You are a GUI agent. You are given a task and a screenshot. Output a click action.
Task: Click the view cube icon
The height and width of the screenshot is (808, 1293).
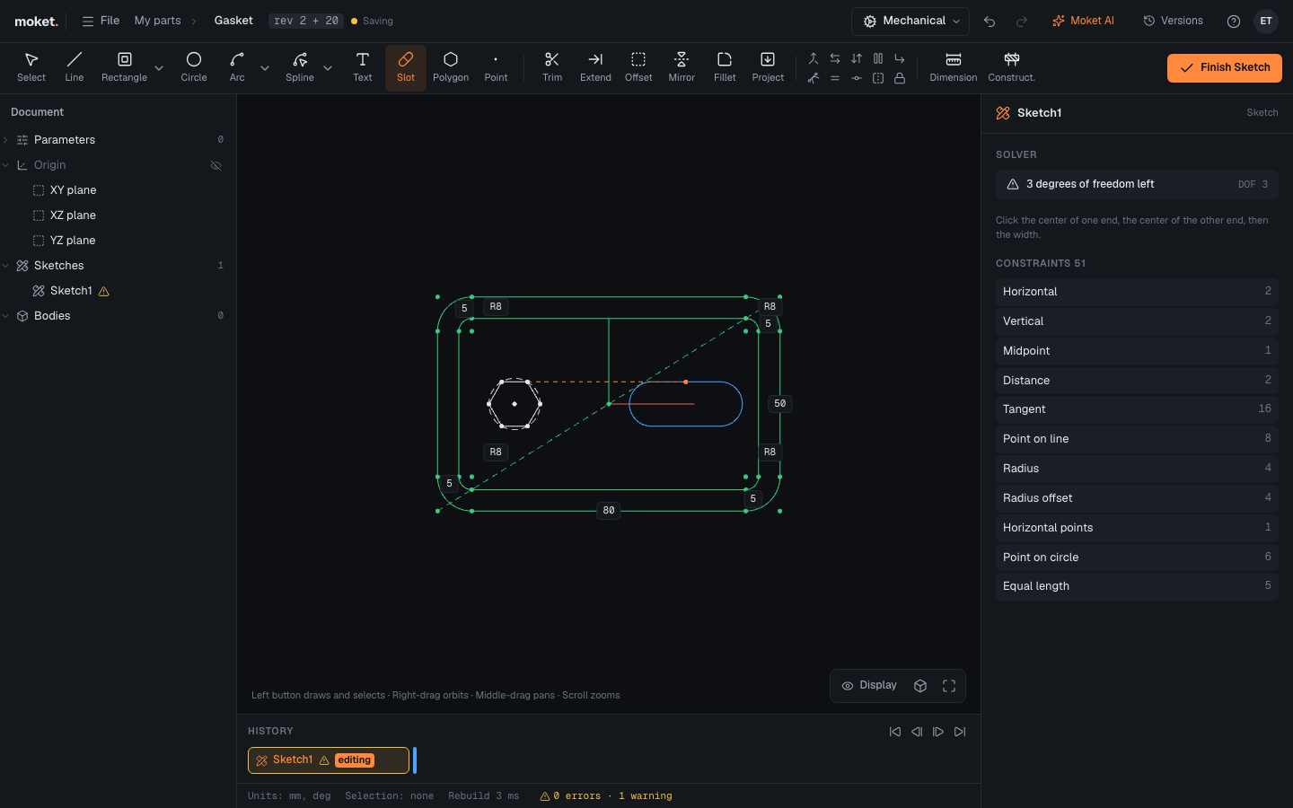pos(920,686)
